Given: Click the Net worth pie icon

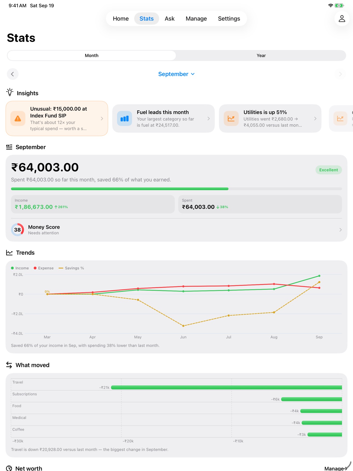Looking at the screenshot, I should pos(9,468).
